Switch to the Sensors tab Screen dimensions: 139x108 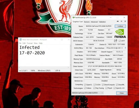point(87,22)
